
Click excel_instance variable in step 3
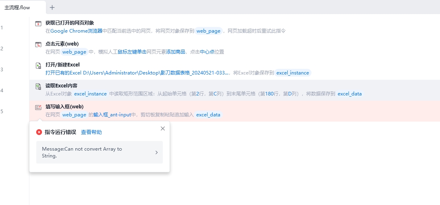pos(293,73)
